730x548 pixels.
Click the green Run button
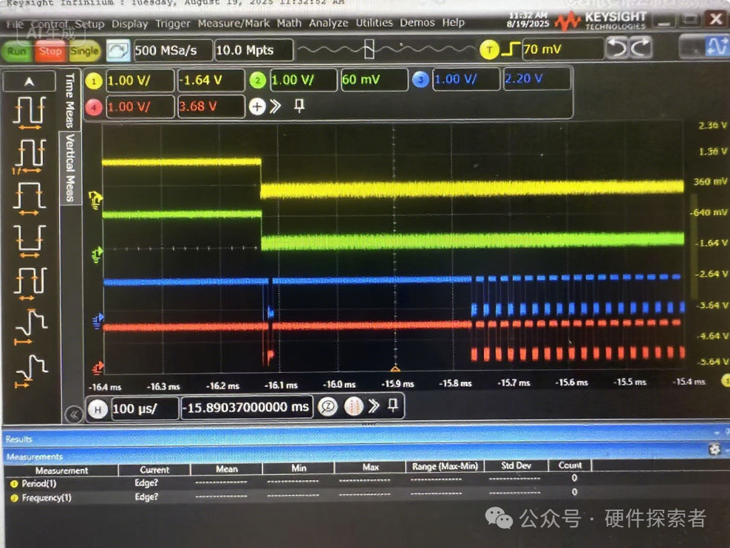tap(17, 51)
